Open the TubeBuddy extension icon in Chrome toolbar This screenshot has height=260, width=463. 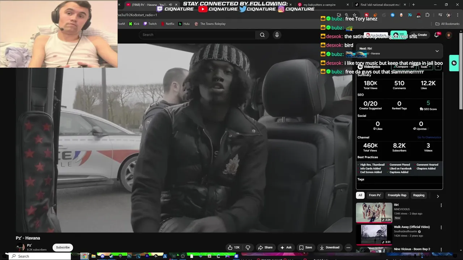coord(366,15)
